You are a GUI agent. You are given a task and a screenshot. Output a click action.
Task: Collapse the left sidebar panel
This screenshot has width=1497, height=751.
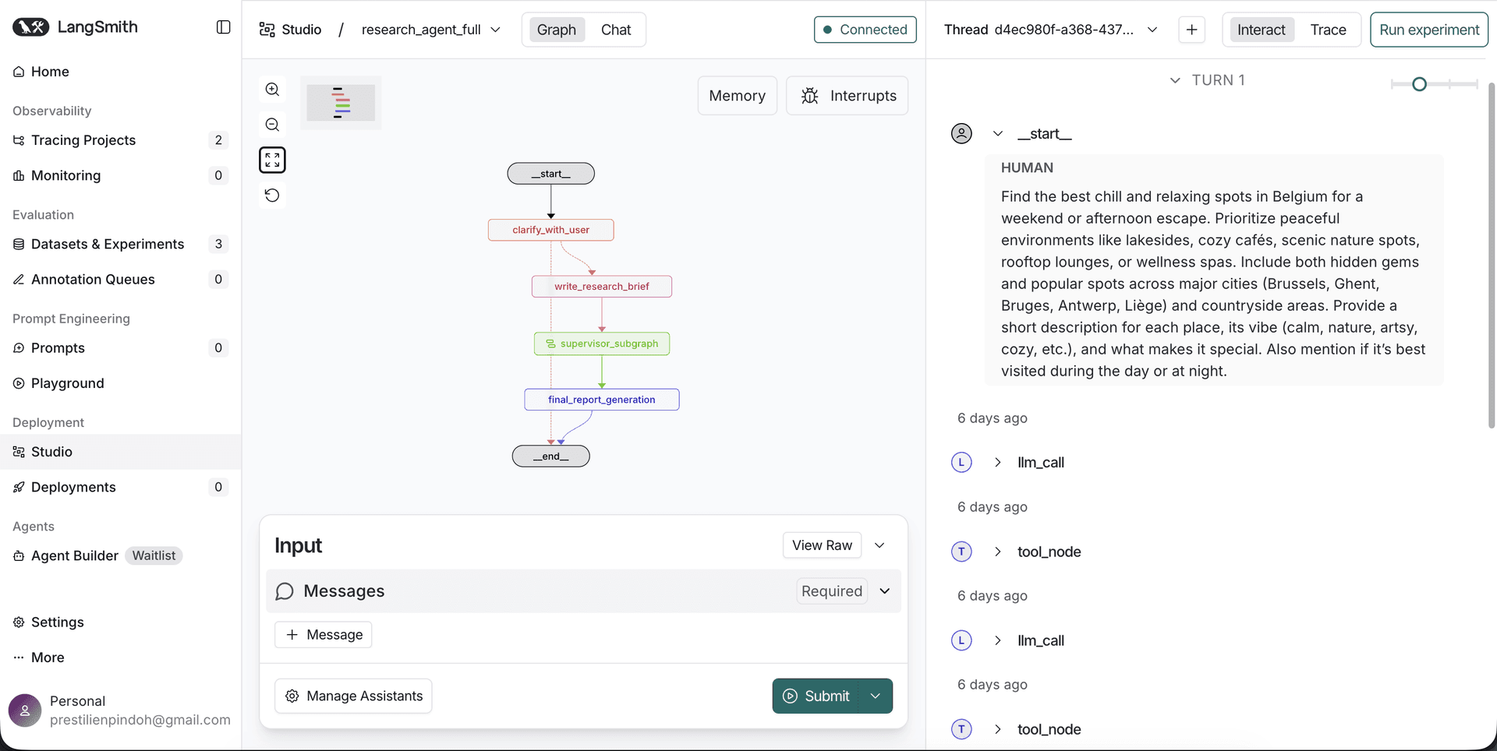coord(224,26)
